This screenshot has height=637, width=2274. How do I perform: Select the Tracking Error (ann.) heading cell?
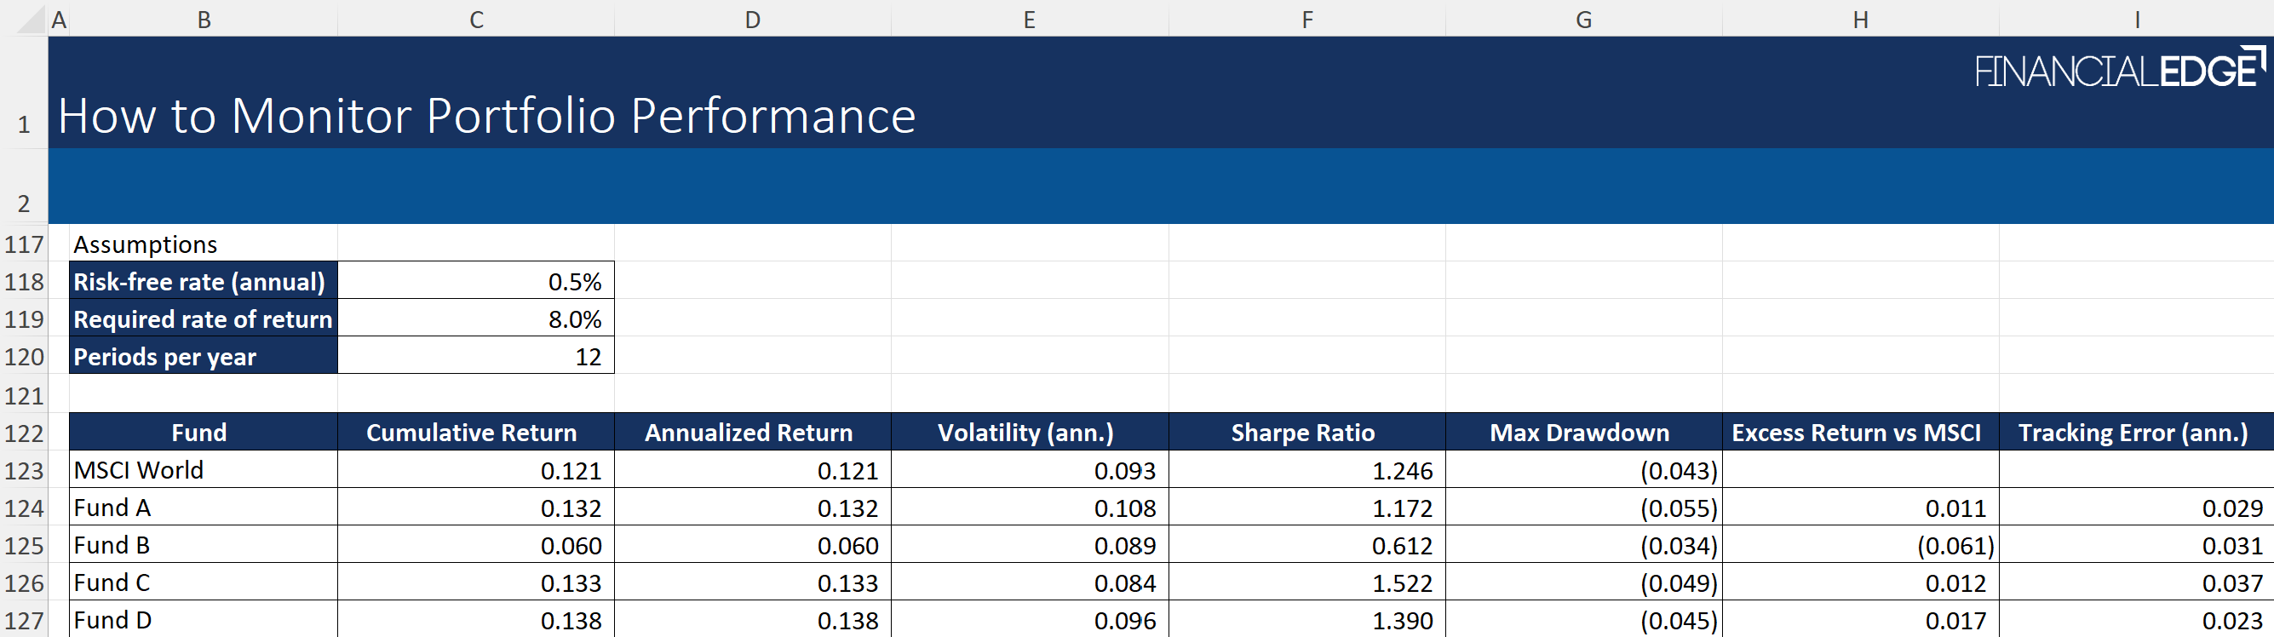click(x=2134, y=433)
